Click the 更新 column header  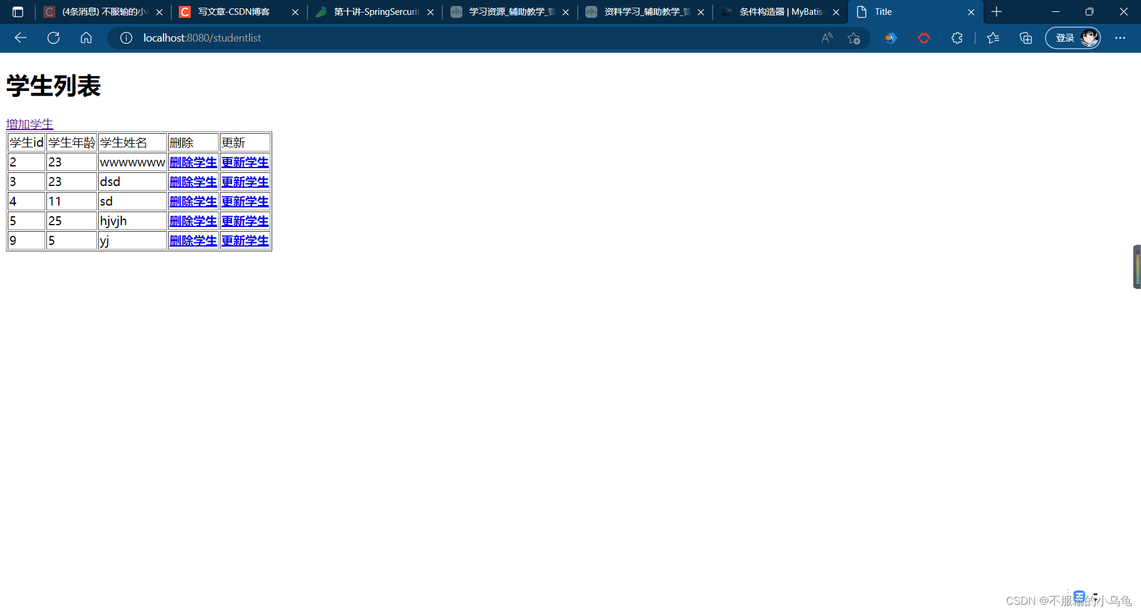(245, 143)
